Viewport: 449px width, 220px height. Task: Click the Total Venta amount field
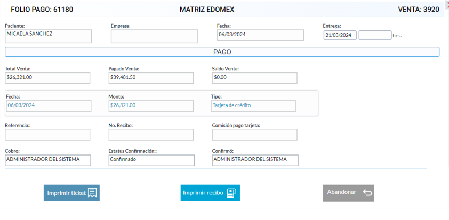click(47, 78)
